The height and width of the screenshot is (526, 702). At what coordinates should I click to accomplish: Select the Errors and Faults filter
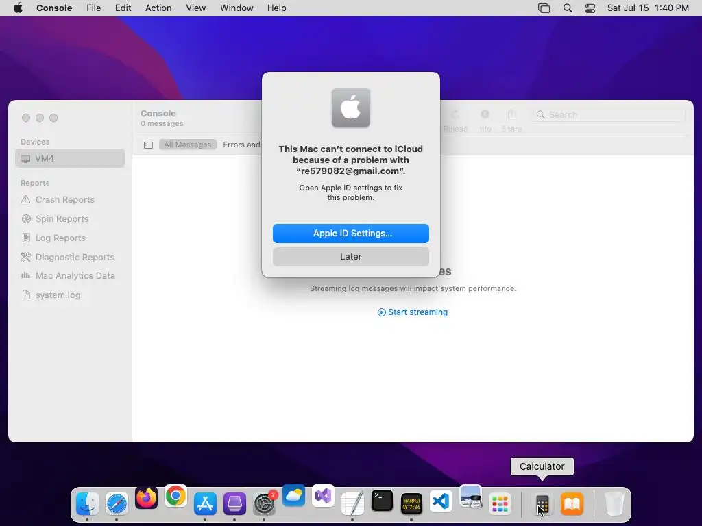tap(241, 145)
